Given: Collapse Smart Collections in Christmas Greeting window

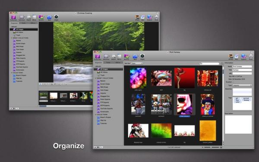Looking at the screenshot, I should coord(12,38).
